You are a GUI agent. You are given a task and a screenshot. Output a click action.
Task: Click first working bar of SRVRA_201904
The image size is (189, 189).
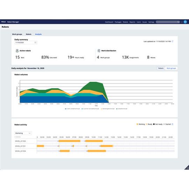[x=65, y=151]
